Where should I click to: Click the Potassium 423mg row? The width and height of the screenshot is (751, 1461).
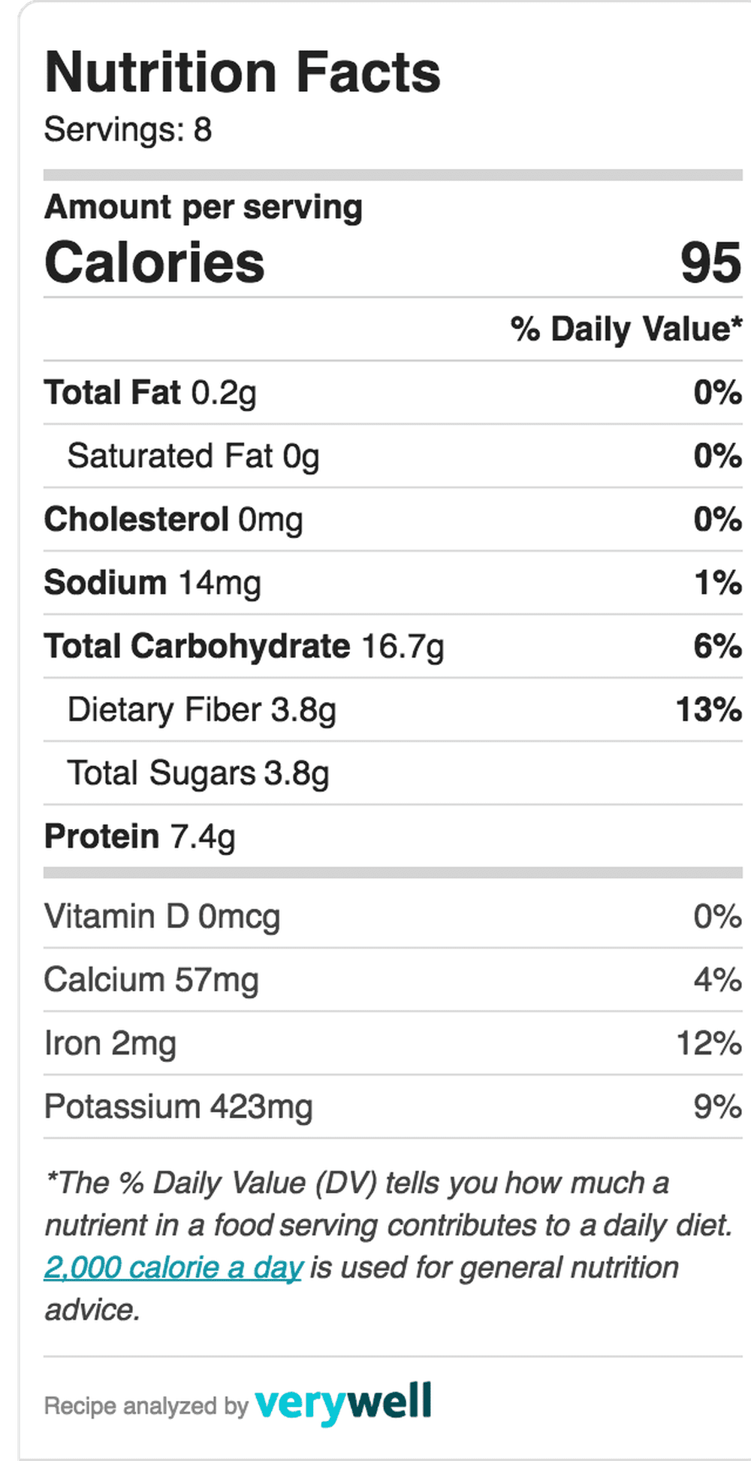click(x=393, y=1106)
